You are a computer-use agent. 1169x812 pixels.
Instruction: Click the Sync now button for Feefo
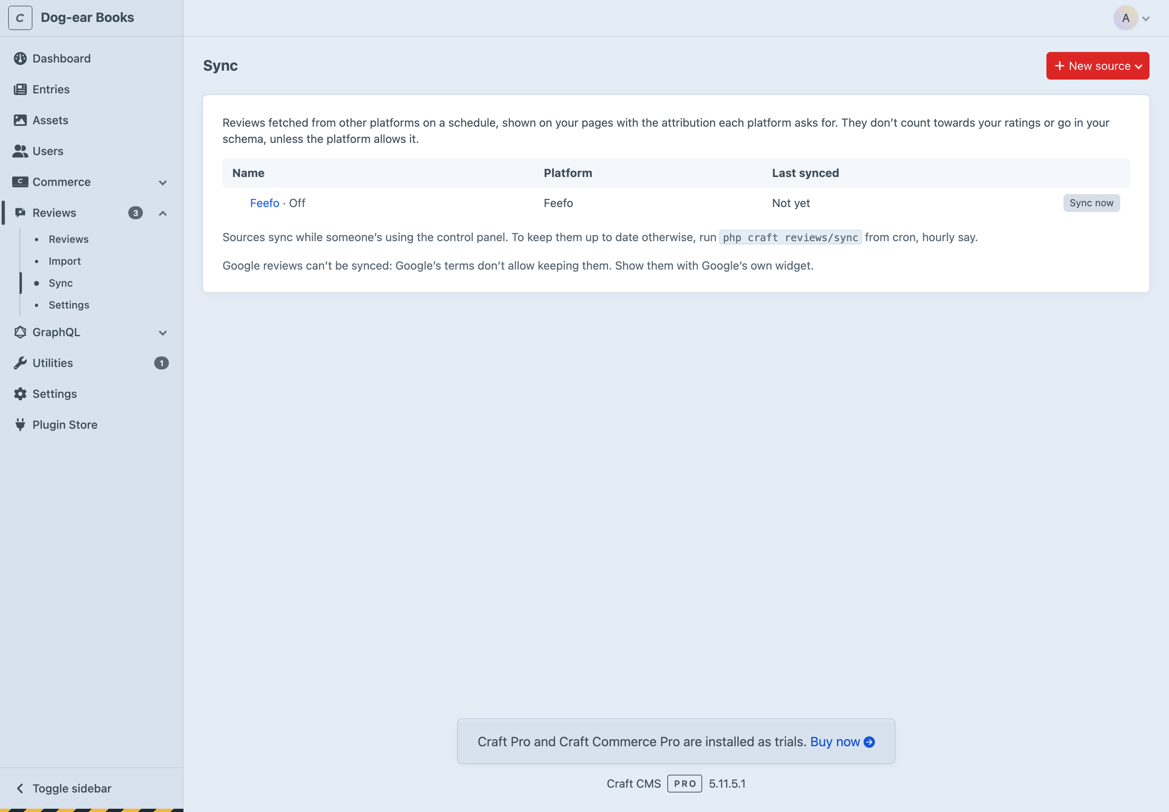coord(1091,203)
